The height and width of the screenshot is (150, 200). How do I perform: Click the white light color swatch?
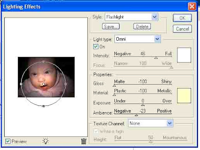click(x=184, y=55)
